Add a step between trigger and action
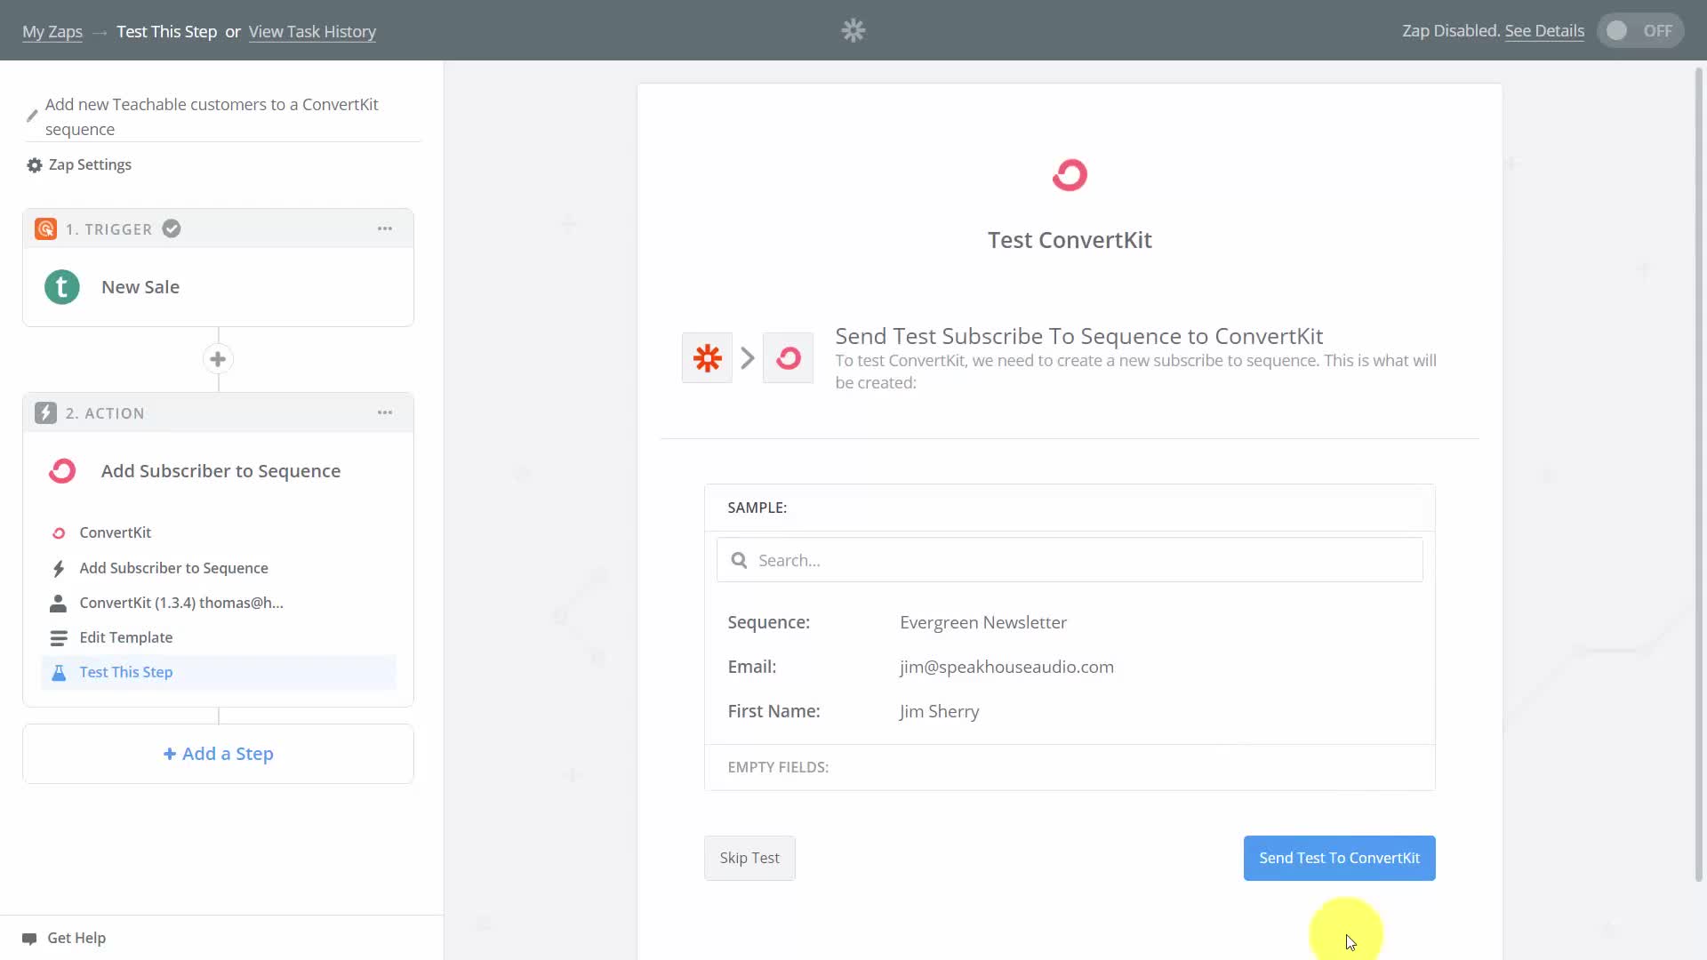 (x=218, y=359)
